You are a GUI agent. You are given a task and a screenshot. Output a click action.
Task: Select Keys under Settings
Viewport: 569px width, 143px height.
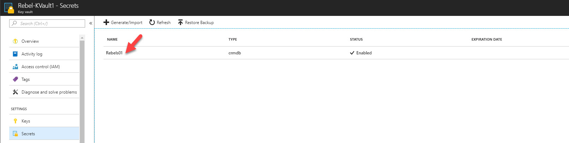click(x=44, y=121)
